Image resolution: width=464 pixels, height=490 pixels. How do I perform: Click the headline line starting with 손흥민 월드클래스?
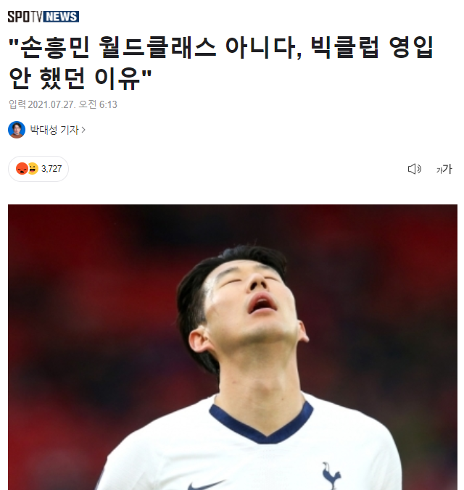(x=220, y=48)
